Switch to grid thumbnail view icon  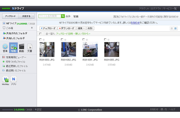pos(176,28)
